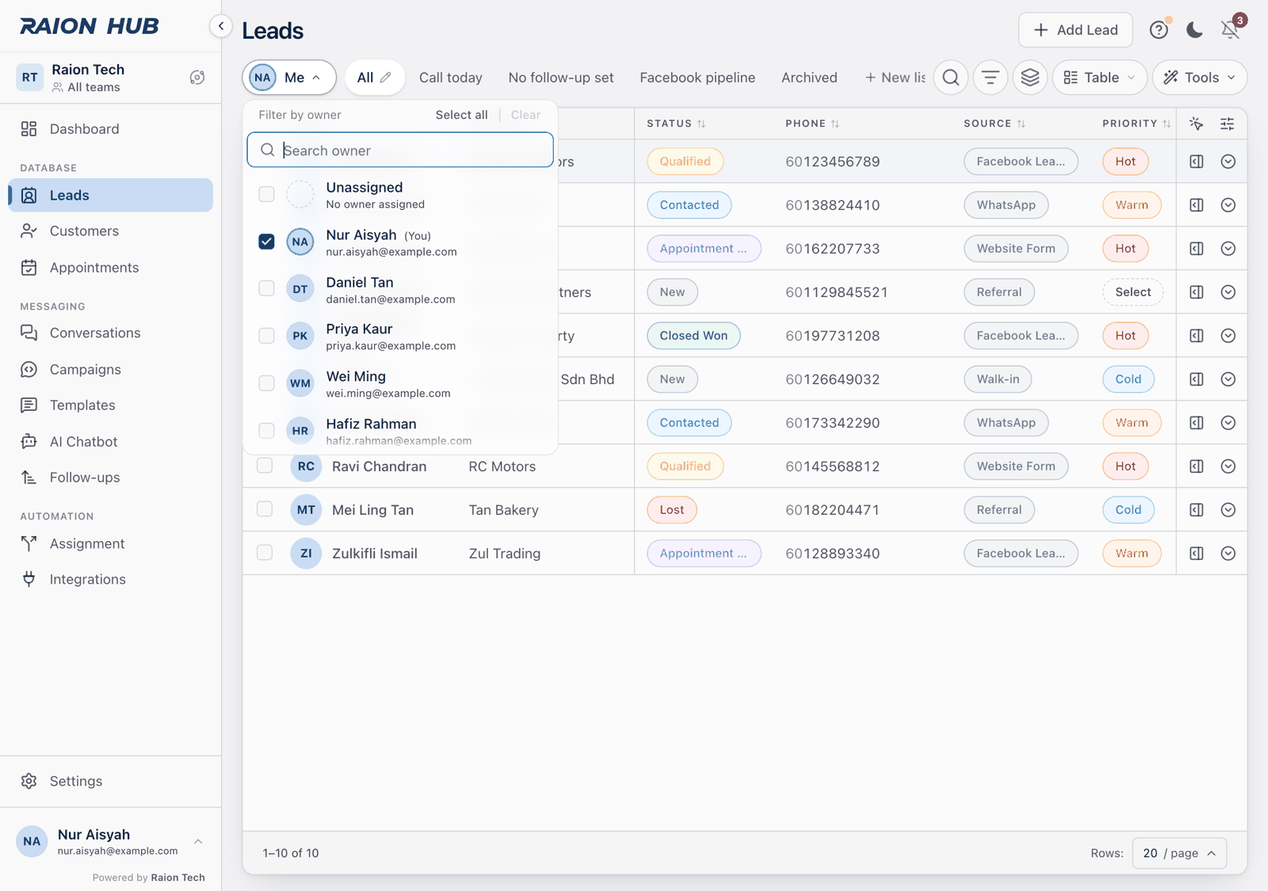Sort by Phone column arrows
Image resolution: width=1268 pixels, height=891 pixels.
click(835, 124)
